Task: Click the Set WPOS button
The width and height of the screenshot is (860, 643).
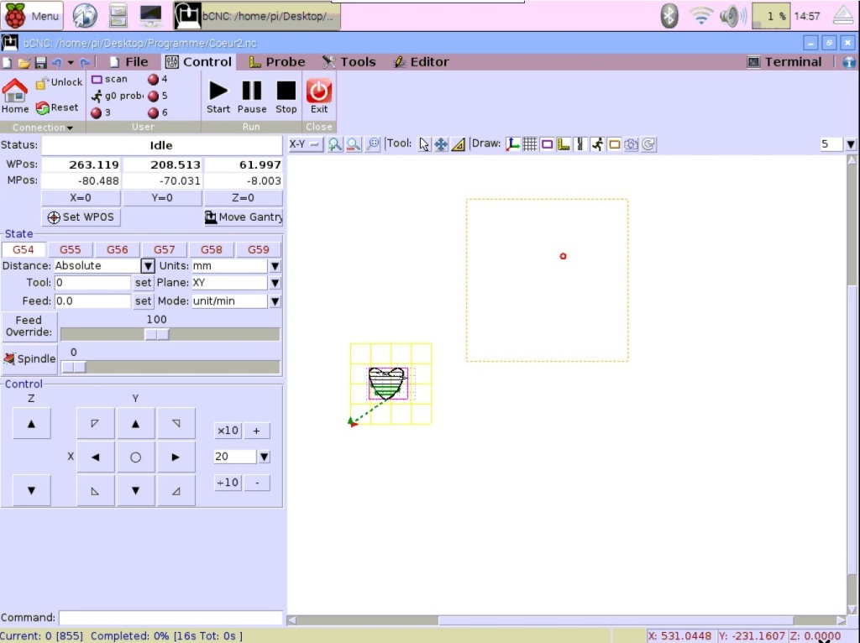Action: 81,217
